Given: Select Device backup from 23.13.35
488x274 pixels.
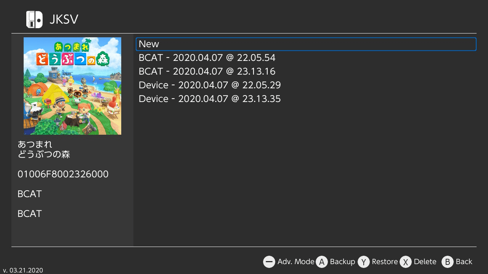Looking at the screenshot, I should (306, 99).
